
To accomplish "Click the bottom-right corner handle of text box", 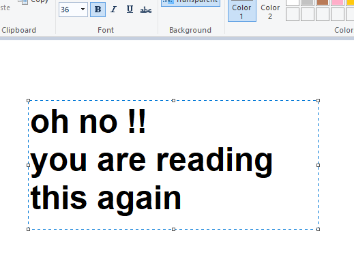I will click(318, 229).
